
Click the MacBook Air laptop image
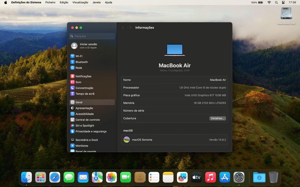(175, 50)
